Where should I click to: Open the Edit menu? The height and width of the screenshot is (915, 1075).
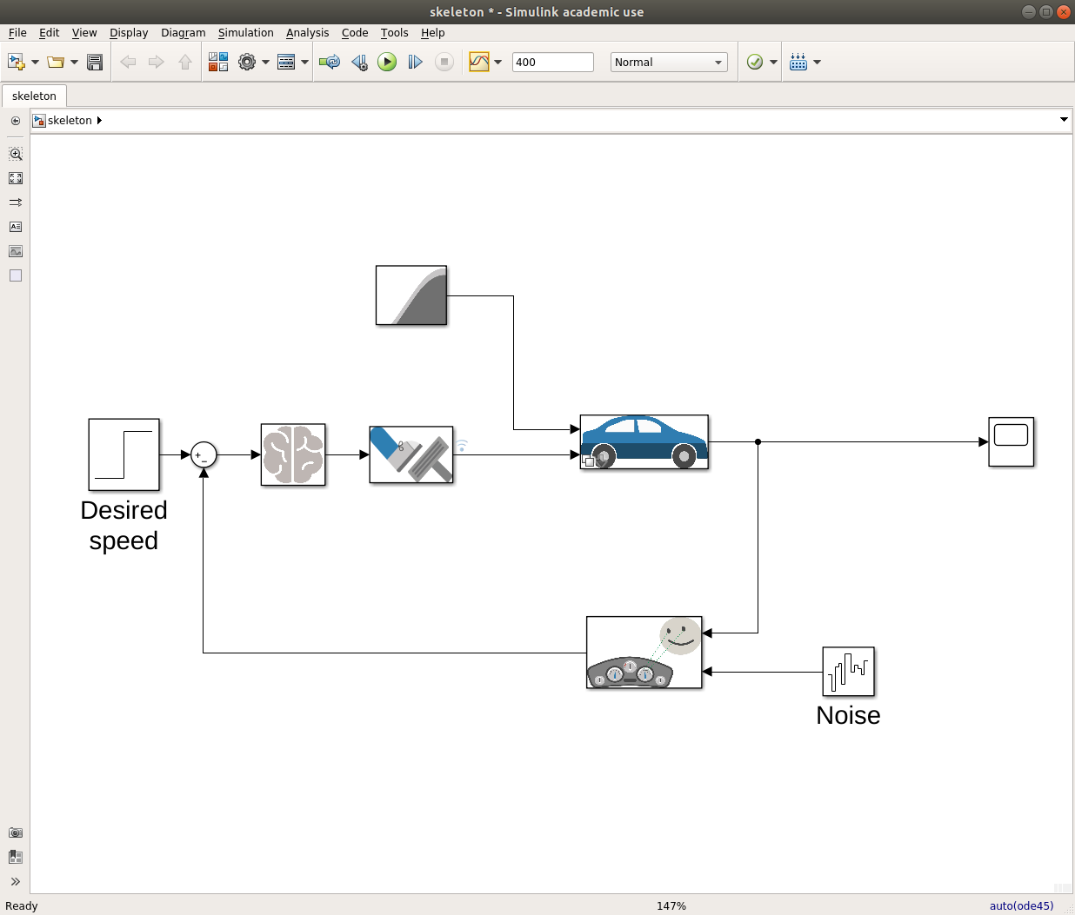[x=50, y=32]
